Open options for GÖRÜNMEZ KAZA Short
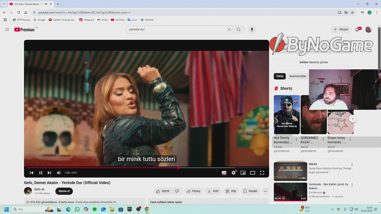381x214 pixels. (323, 139)
